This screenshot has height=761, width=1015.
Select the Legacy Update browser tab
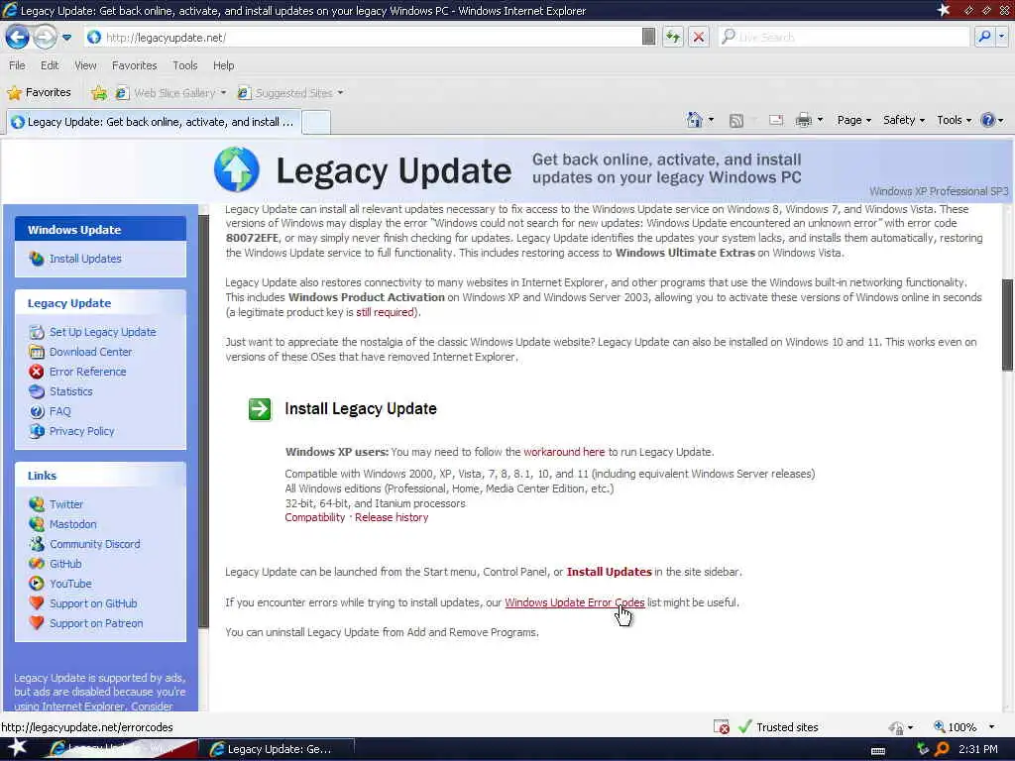point(153,122)
